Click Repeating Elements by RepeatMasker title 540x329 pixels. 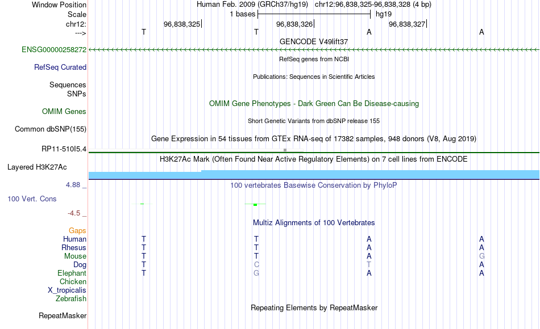coord(314,307)
